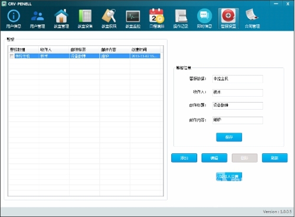
Task: Open schedule calendar icon
Action: (x=157, y=16)
